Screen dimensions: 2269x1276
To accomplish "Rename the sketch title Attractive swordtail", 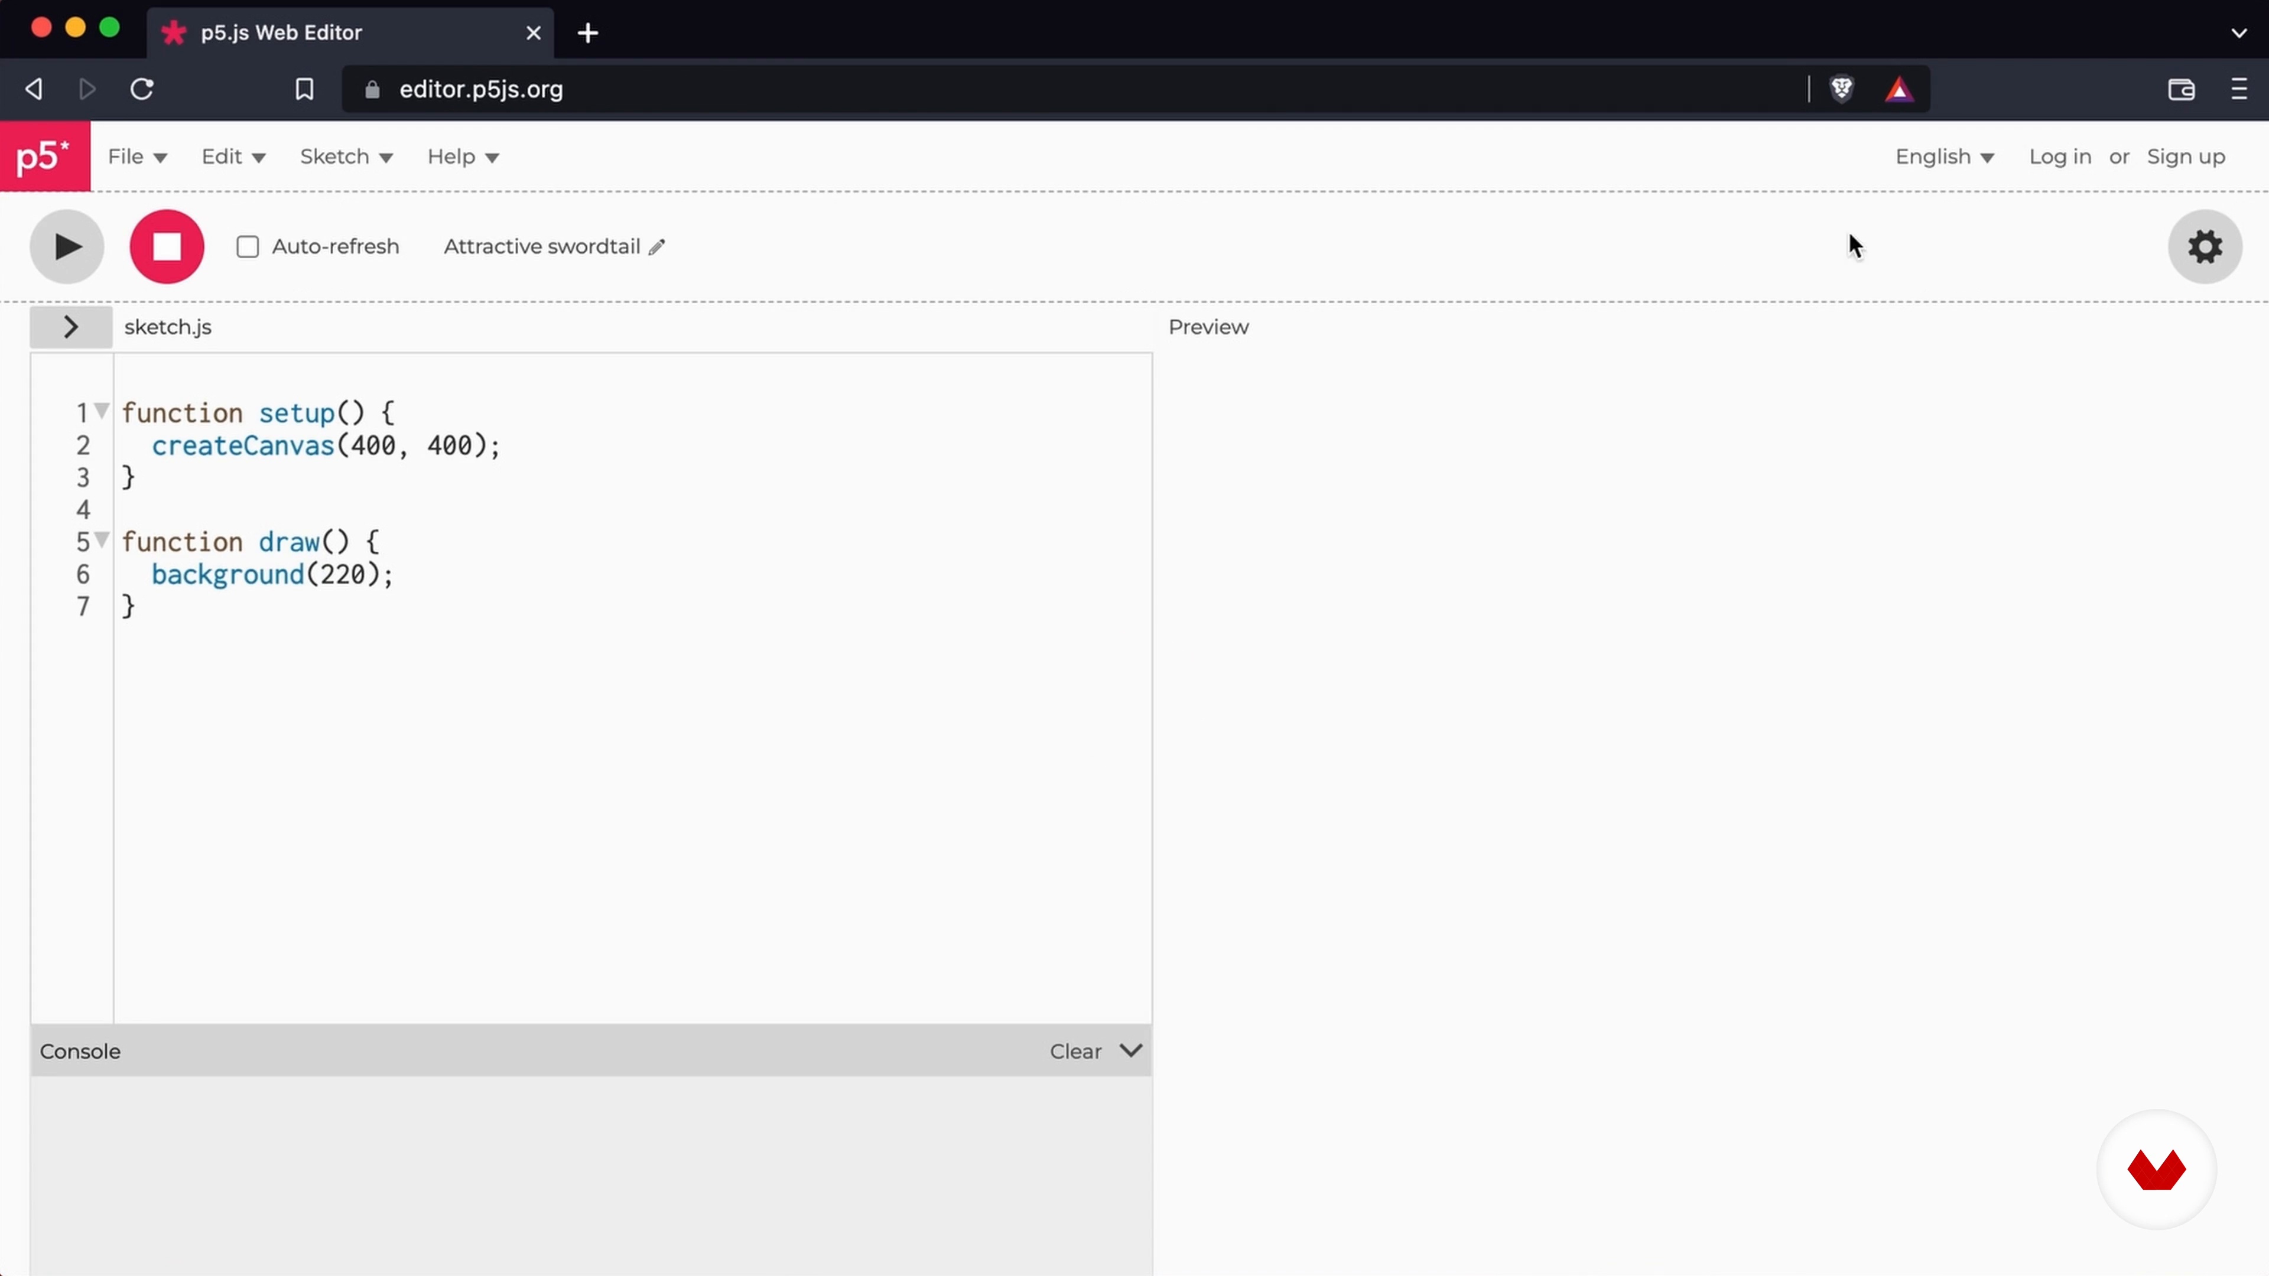I will [x=542, y=246].
